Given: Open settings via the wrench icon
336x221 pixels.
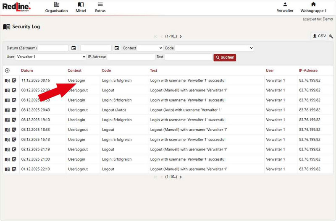Looking at the screenshot, I should click(331, 36).
